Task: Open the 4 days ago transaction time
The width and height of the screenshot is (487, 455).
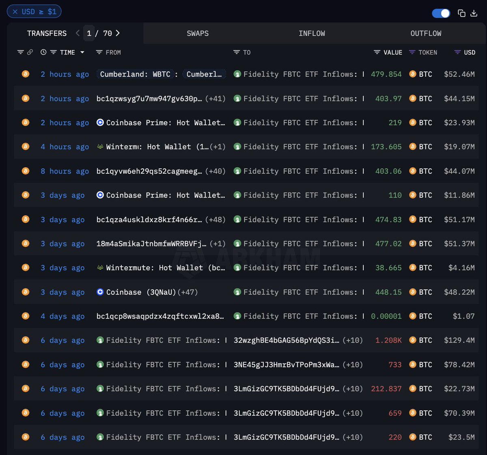Action: tap(62, 316)
